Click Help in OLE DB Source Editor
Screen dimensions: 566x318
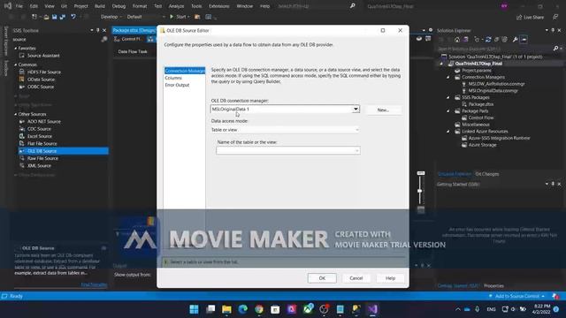click(390, 278)
